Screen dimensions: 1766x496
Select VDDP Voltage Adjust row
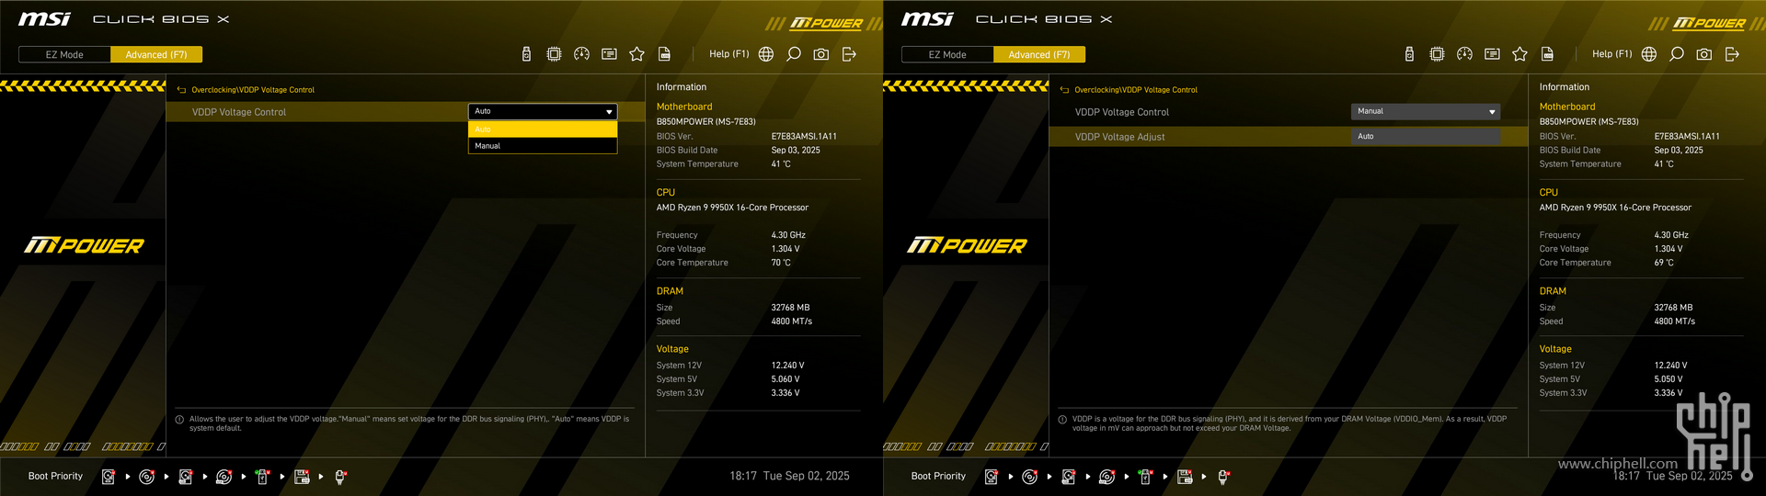pyautogui.click(x=1288, y=137)
